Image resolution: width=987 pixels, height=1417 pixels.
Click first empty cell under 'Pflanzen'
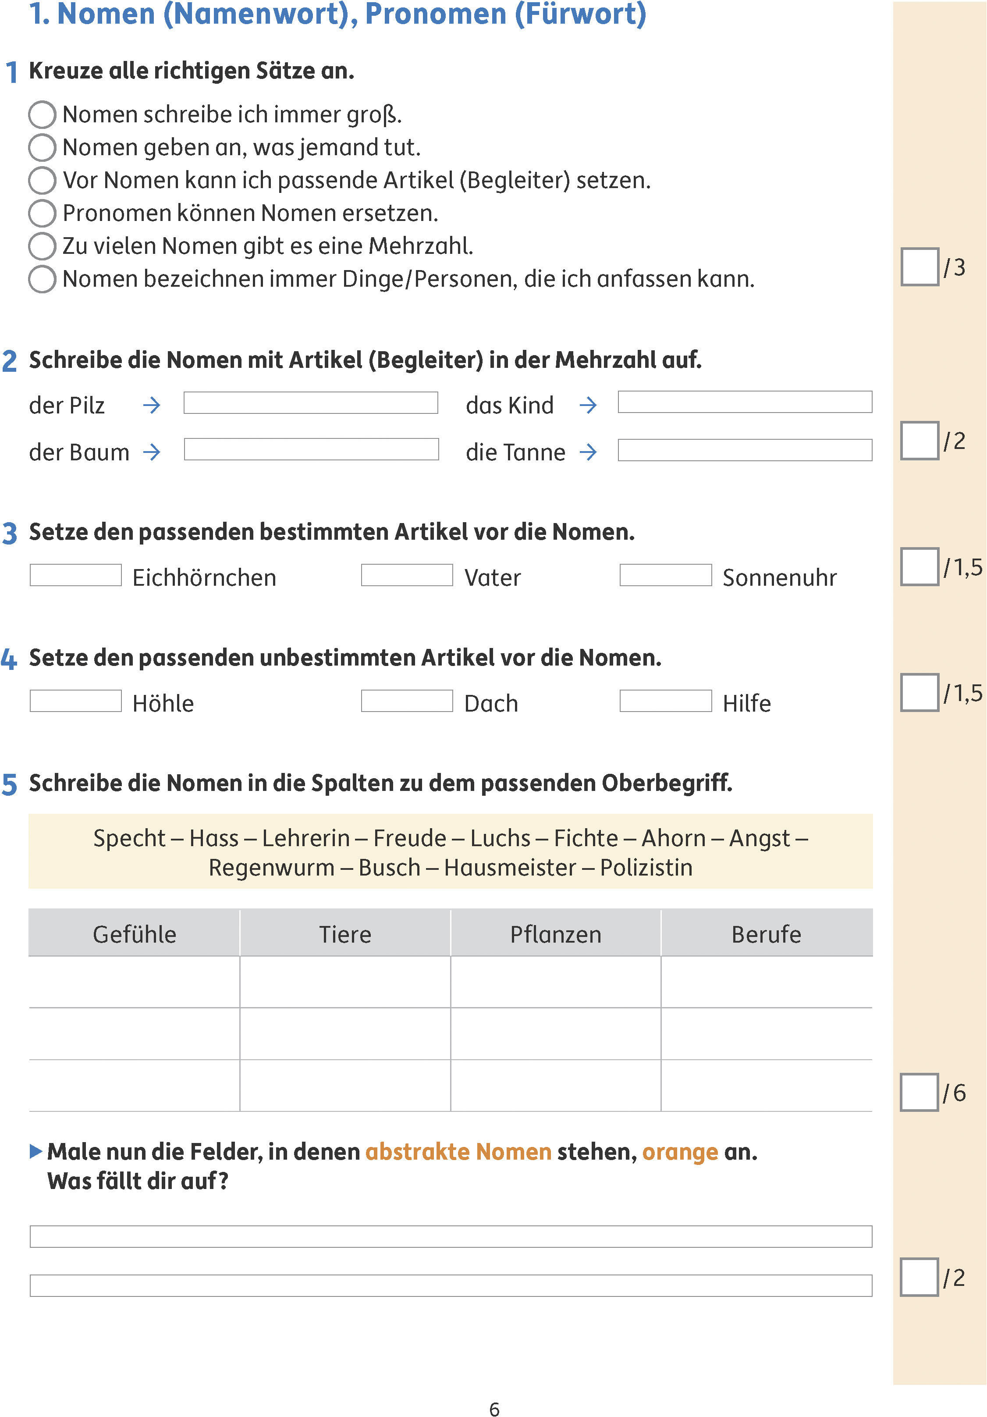pos(556,983)
